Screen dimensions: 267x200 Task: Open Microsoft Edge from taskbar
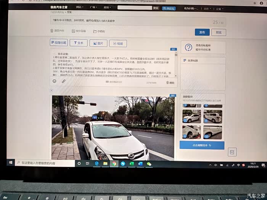[97, 163]
